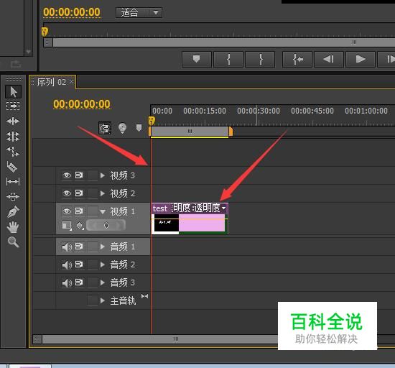Click the Set Encore chapter marker icon

[x=122, y=128]
